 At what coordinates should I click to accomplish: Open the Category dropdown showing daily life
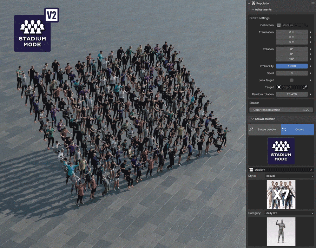[290, 213]
